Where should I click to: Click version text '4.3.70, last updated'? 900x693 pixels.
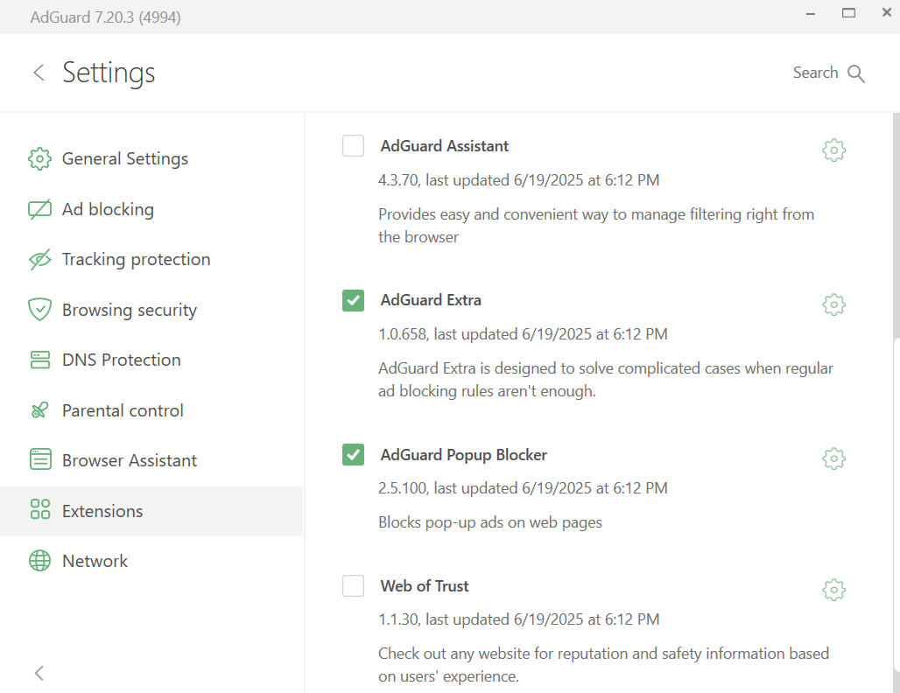point(518,180)
